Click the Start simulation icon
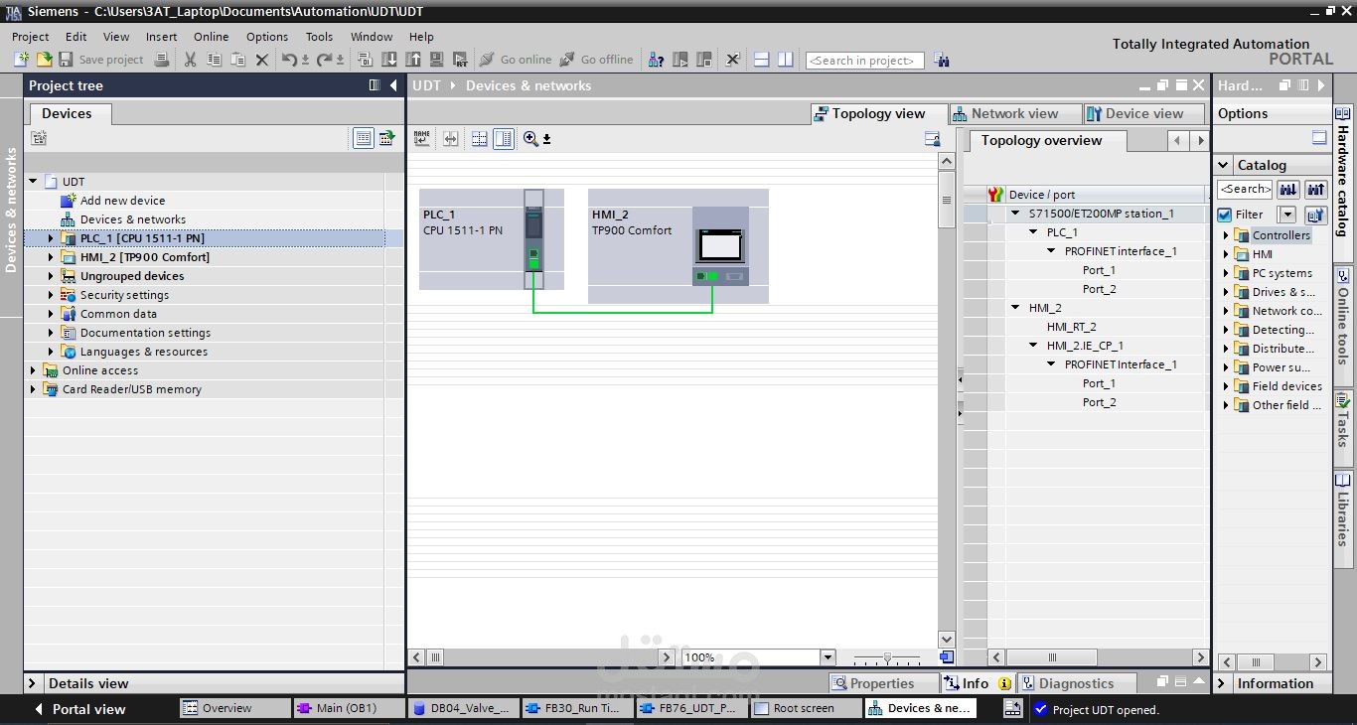The width and height of the screenshot is (1357, 725). [436, 60]
